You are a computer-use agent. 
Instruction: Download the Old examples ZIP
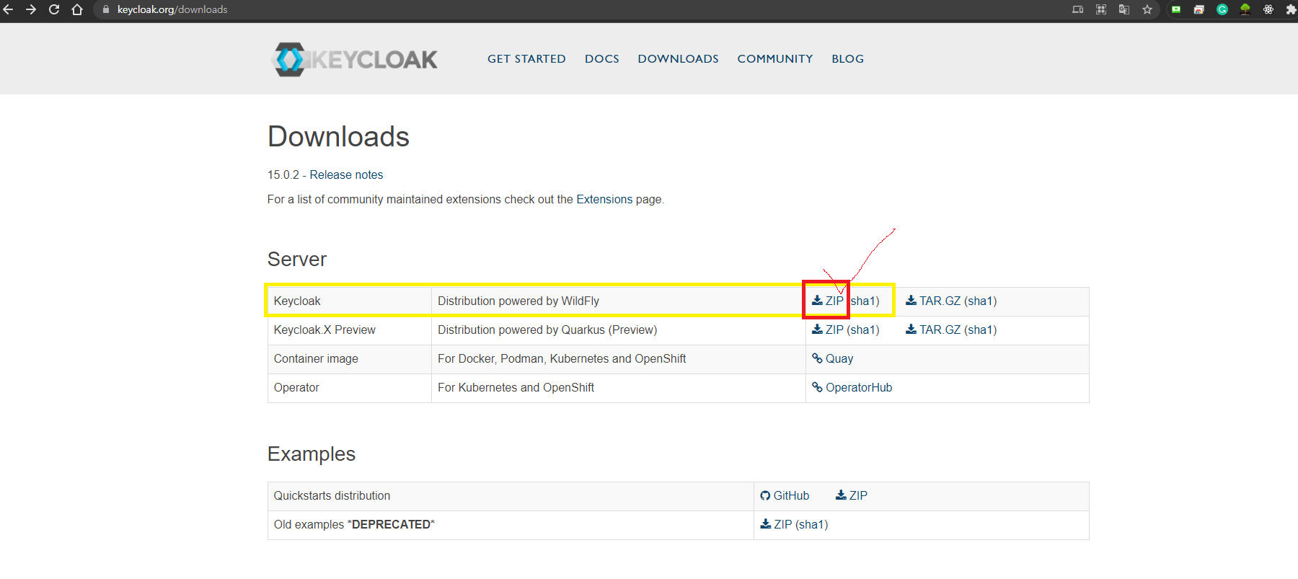[776, 524]
